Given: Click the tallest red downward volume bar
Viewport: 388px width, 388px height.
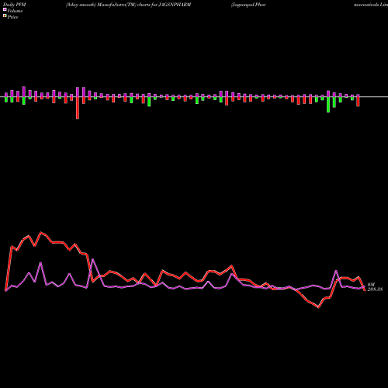Looking at the screenshot, I should (78, 108).
